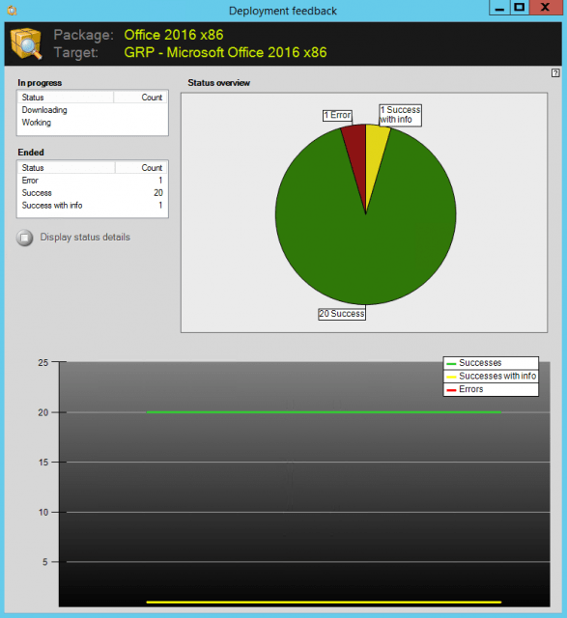Click the In progress Status column header
Viewport: 567px width, 618px height.
pos(66,98)
